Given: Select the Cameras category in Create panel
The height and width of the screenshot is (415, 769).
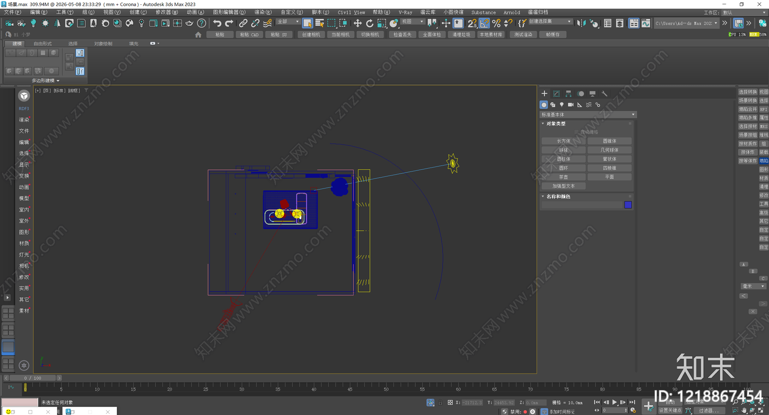Looking at the screenshot, I should [571, 105].
